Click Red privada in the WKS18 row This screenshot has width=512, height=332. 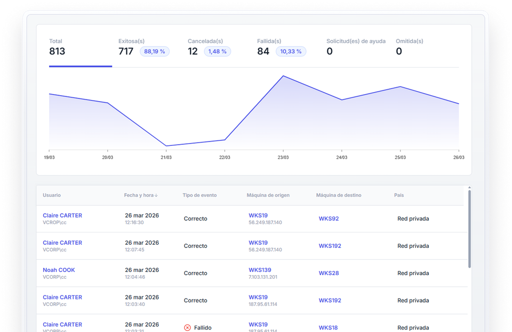click(413, 328)
